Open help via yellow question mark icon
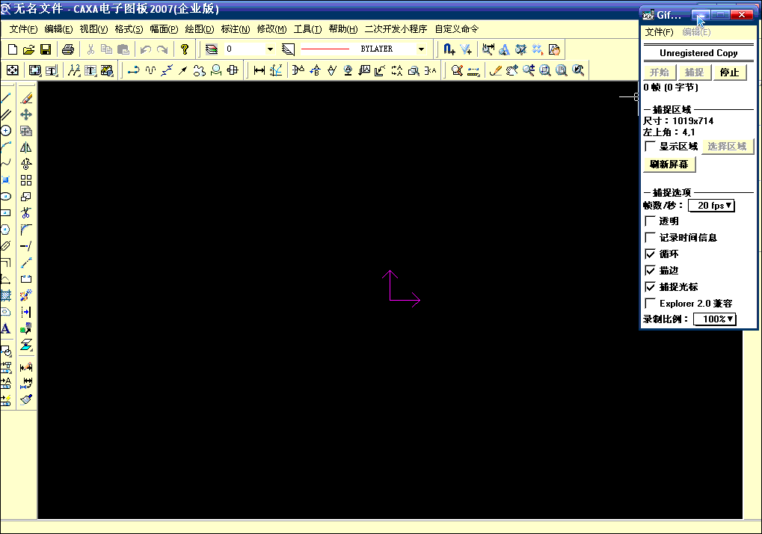Viewport: 762px width, 534px height. 184,49
